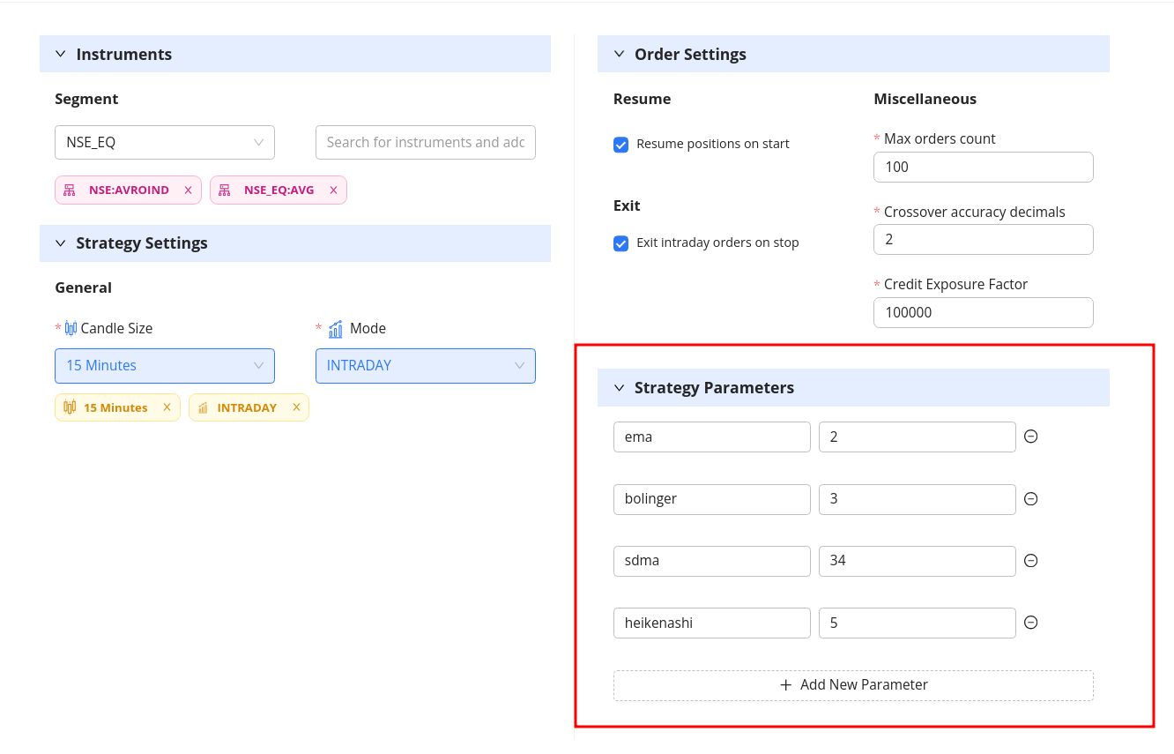Screen dimensions: 1174x754
Task: Delete the bolinger parameter row
Action: pyautogui.click(x=1030, y=499)
